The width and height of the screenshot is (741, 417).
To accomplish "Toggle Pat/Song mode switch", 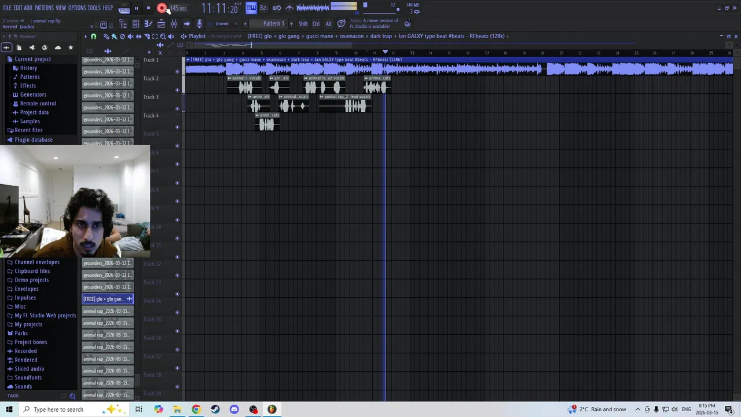I will [x=124, y=8].
